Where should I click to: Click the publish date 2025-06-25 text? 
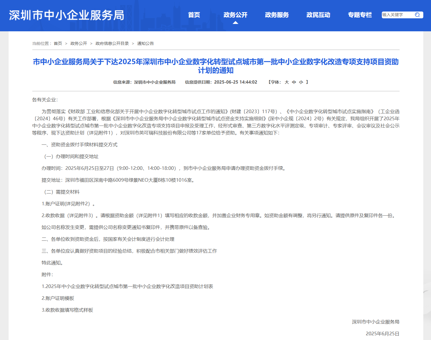[235, 82]
